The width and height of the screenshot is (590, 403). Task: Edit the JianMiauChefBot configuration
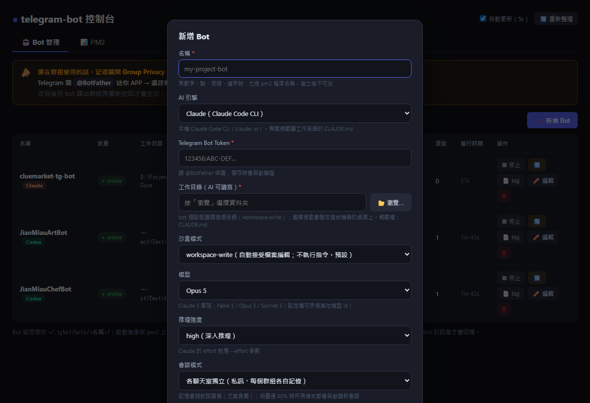click(543, 294)
